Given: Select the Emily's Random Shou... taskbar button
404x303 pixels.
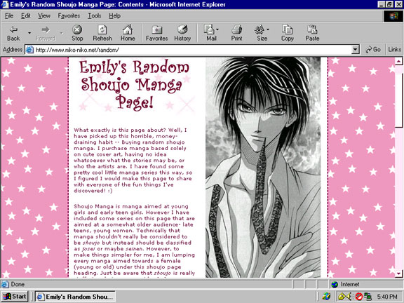Looking at the screenshot, I should coord(75,297).
